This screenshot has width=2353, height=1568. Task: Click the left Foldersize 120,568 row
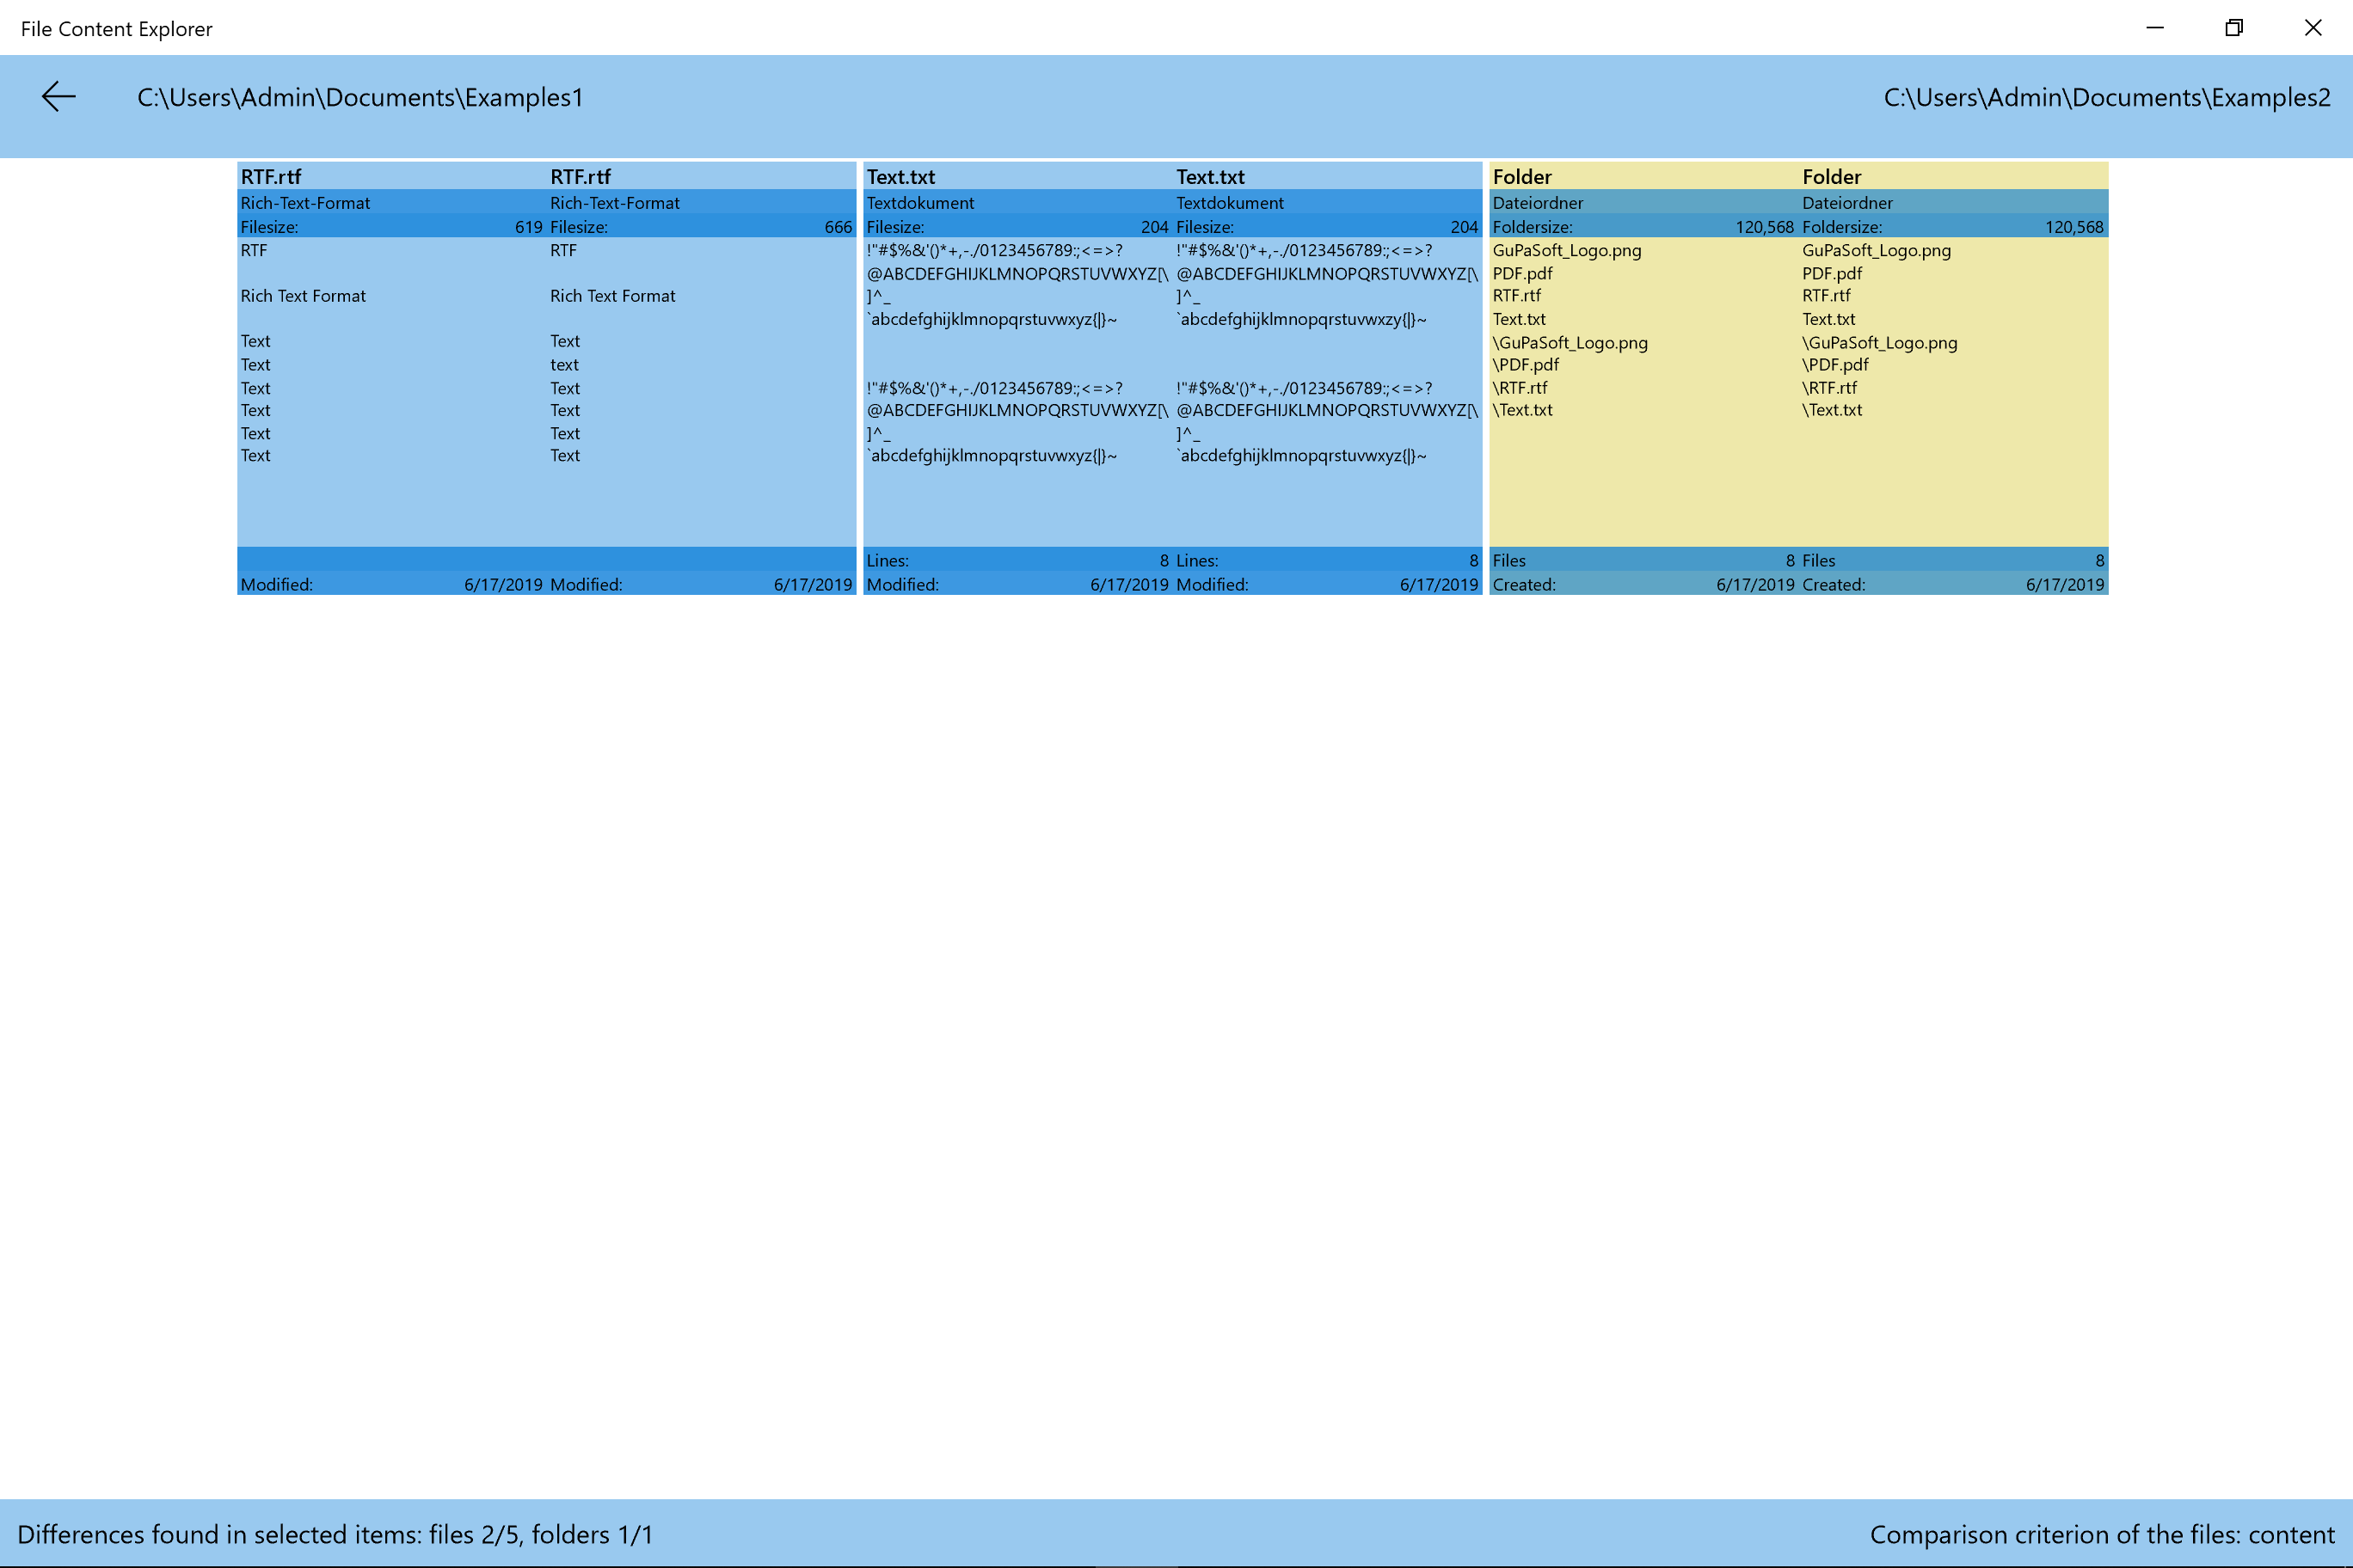pos(1643,227)
